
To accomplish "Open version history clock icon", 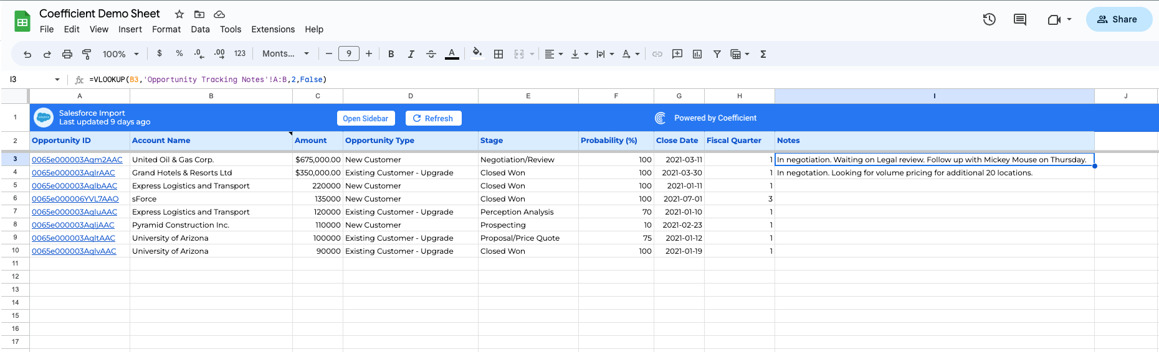I will click(x=990, y=19).
